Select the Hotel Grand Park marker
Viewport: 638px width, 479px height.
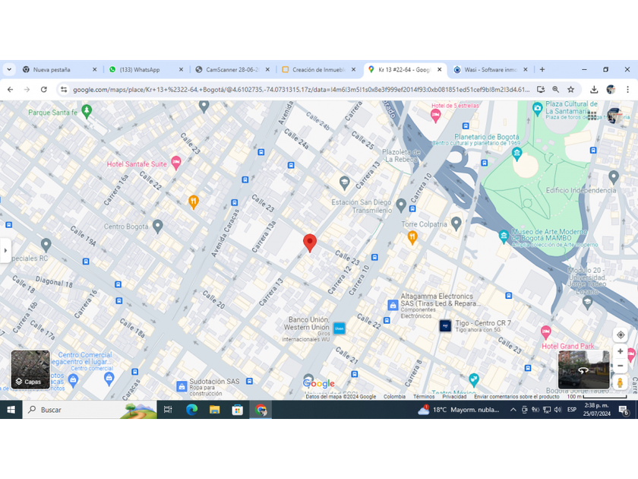pyautogui.click(x=545, y=333)
